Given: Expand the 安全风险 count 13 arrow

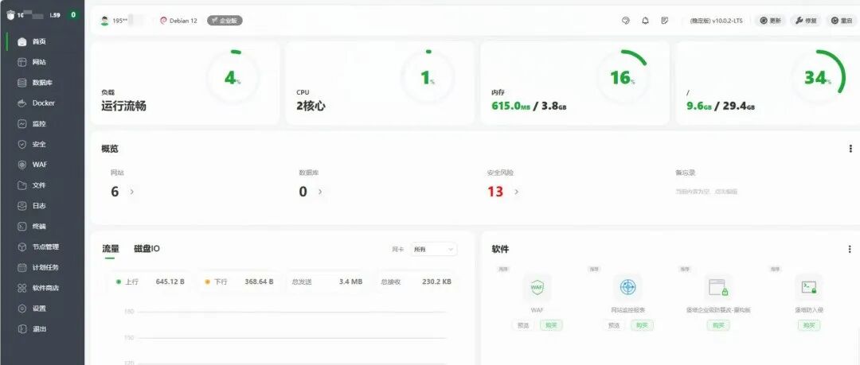Looking at the screenshot, I should pyautogui.click(x=516, y=192).
